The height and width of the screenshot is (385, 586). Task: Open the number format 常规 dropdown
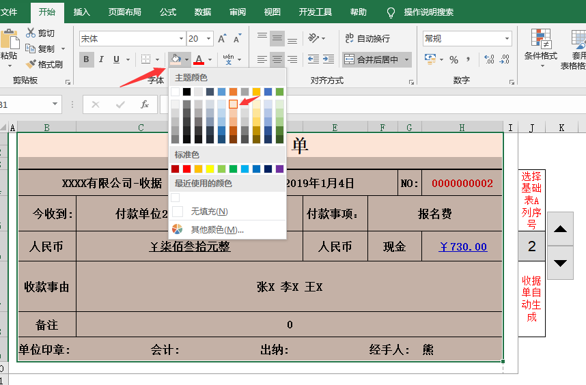507,38
